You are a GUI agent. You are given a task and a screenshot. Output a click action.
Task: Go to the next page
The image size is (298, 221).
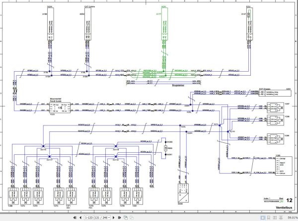tap(114, 218)
